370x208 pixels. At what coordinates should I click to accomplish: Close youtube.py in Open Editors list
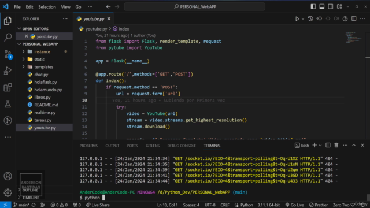click(x=26, y=36)
